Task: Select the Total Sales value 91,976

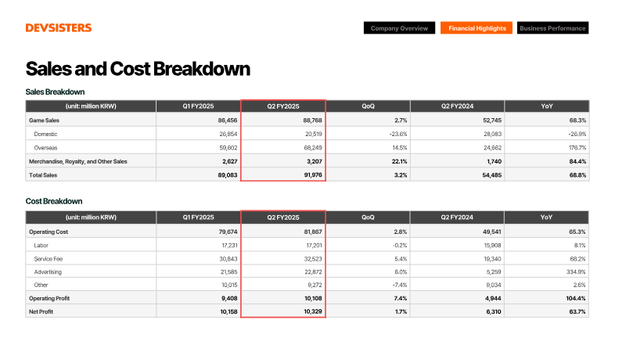Action: pyautogui.click(x=313, y=174)
